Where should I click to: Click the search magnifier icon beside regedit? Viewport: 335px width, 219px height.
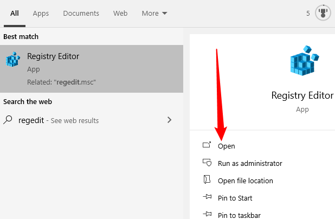coord(8,120)
